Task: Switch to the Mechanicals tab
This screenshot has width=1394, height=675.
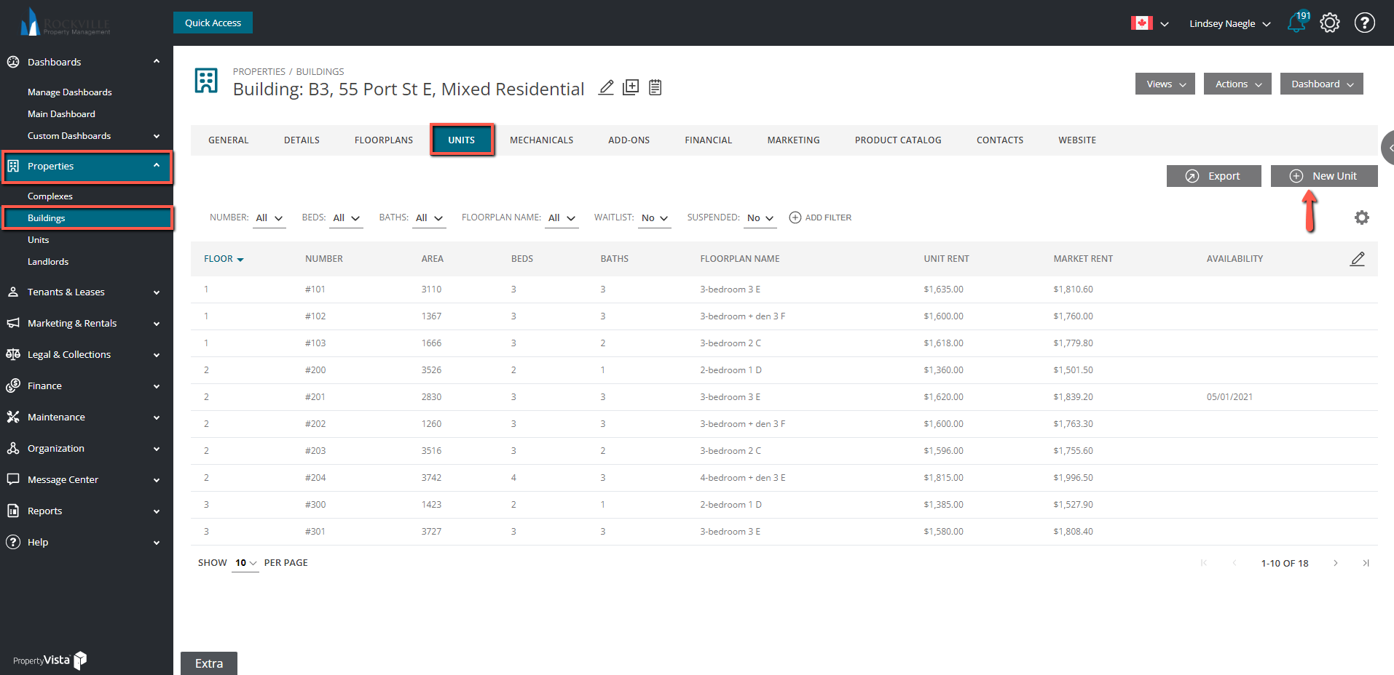Action: (542, 140)
